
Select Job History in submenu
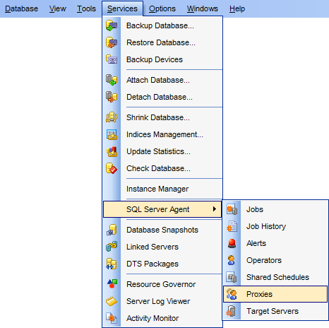click(x=275, y=226)
